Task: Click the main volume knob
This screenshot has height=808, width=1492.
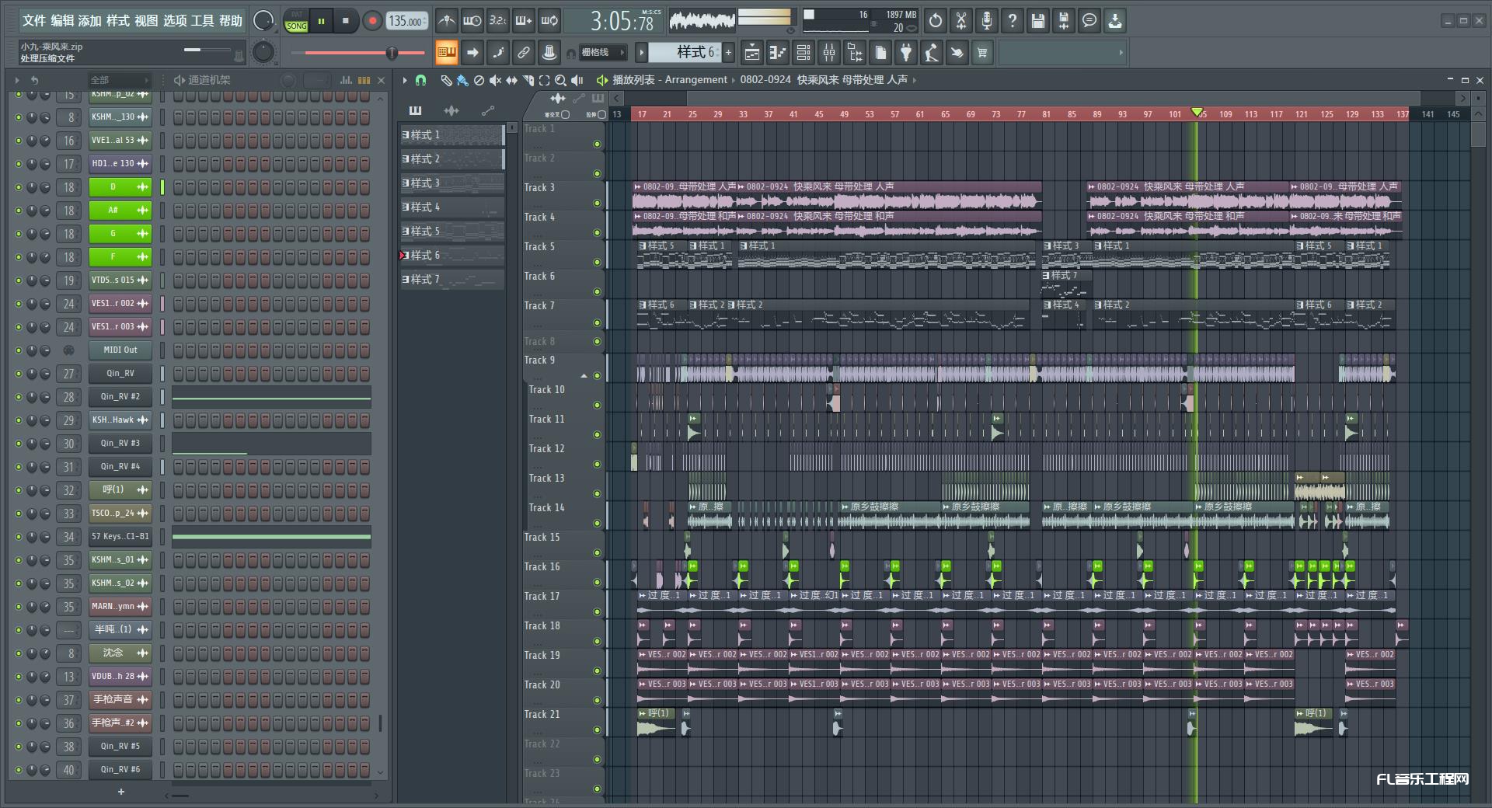Action: [x=263, y=21]
